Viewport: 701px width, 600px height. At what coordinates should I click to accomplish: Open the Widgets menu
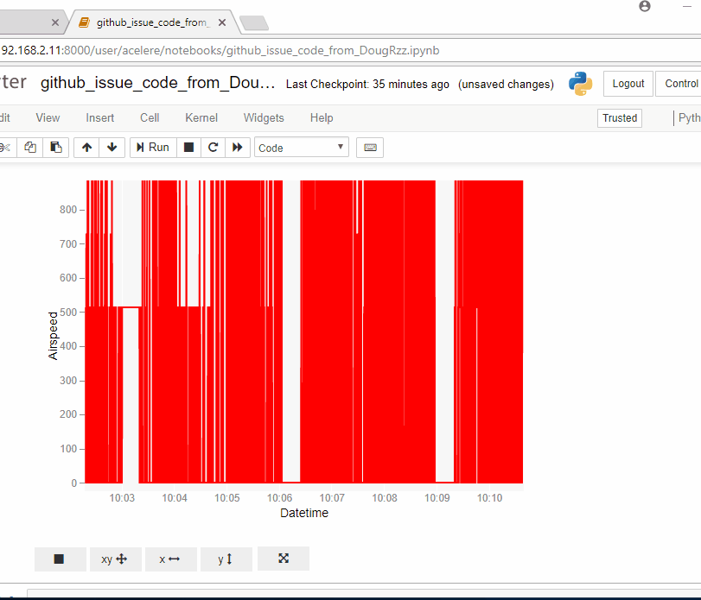(x=264, y=117)
